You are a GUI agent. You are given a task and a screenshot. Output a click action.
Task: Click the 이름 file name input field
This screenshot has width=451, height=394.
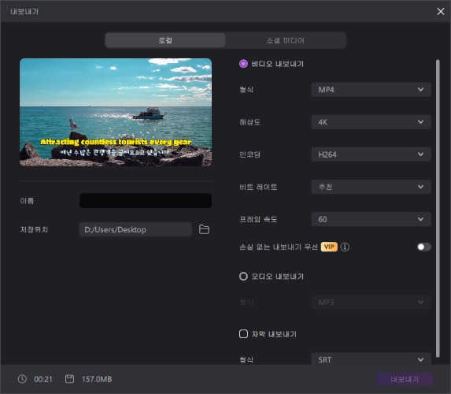146,200
